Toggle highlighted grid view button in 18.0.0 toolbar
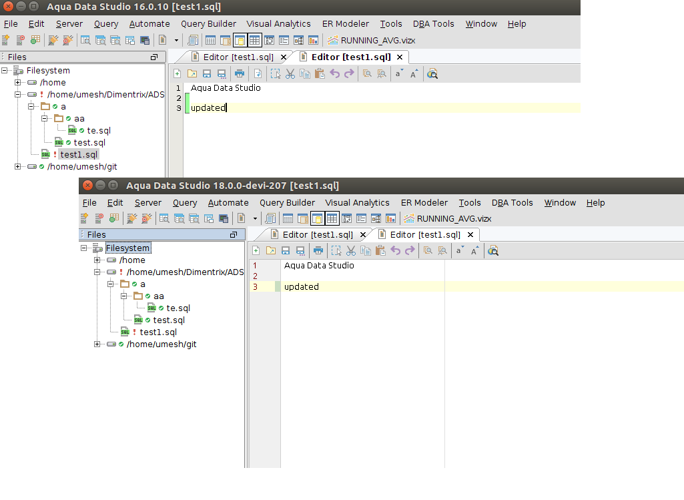Viewport: 684px width, 500px height. pyautogui.click(x=332, y=218)
